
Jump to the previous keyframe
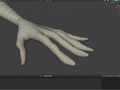[46, 76]
